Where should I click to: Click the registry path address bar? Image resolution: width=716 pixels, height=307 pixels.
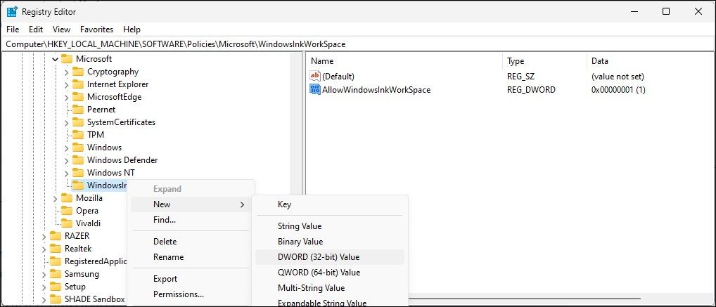coord(358,44)
